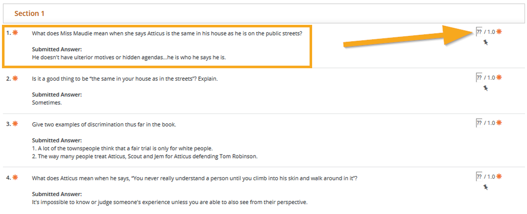This screenshot has height=214, width=527.
Task: Click the Section 1 header
Action: (30, 13)
